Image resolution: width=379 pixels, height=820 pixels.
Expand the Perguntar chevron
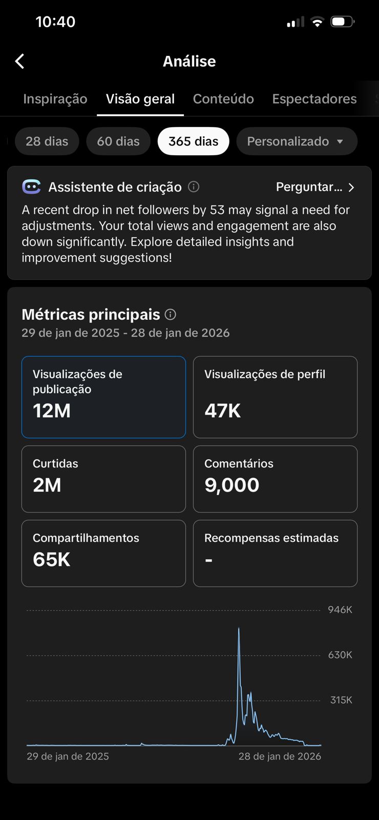point(351,188)
